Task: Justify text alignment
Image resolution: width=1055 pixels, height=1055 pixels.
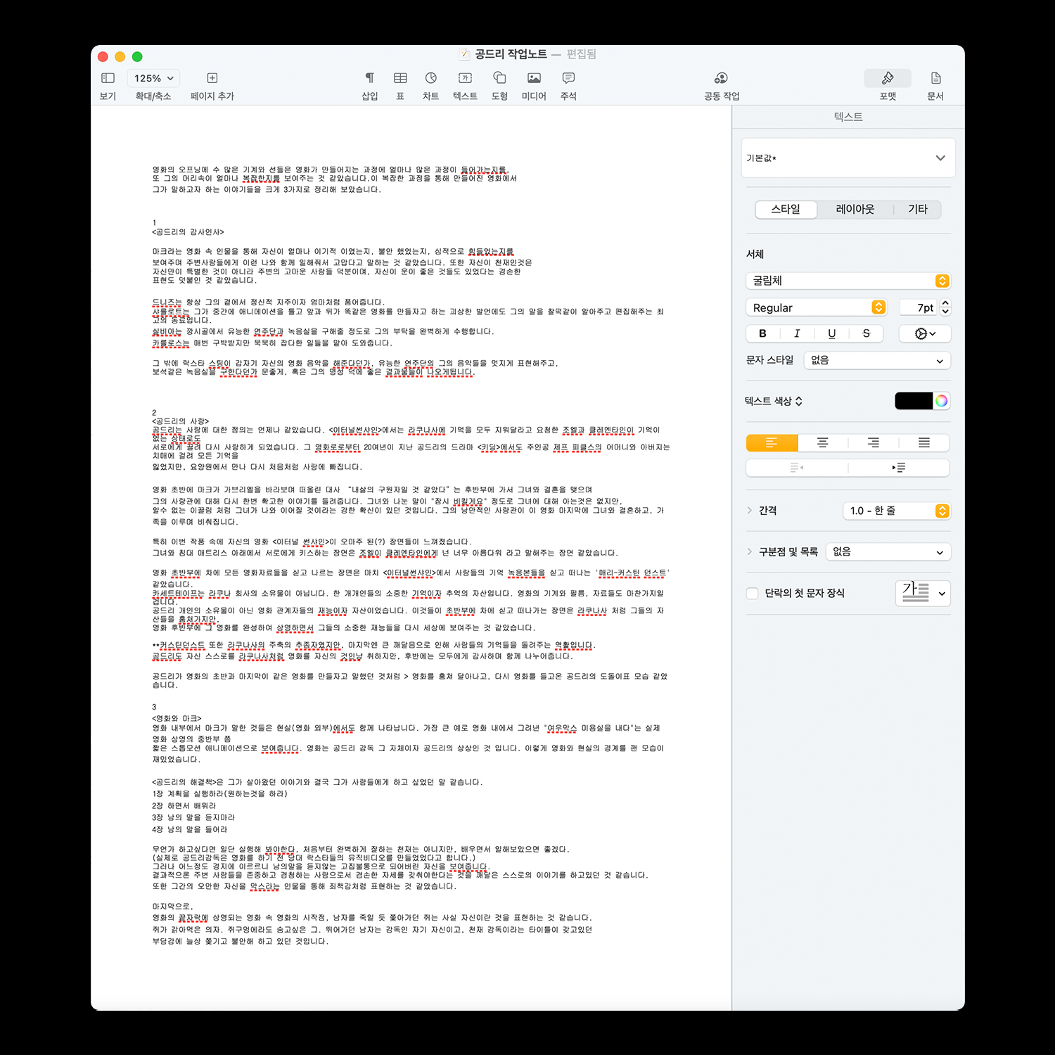Action: pos(924,442)
